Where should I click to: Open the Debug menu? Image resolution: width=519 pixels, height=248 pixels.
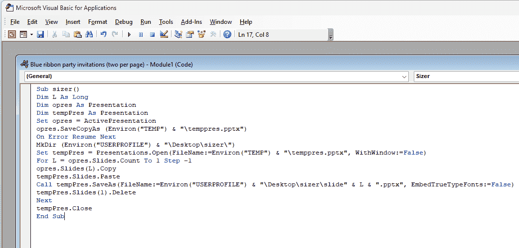click(124, 22)
